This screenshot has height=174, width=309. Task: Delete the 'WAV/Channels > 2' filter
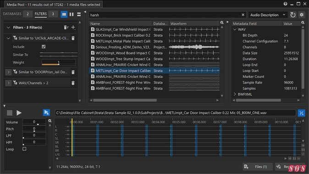[73, 83]
